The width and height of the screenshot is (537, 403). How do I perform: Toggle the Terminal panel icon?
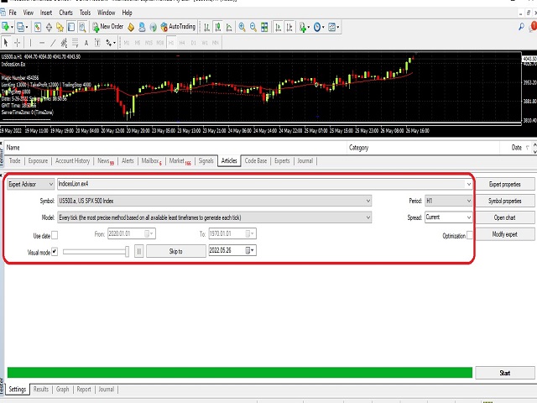tap(71, 27)
